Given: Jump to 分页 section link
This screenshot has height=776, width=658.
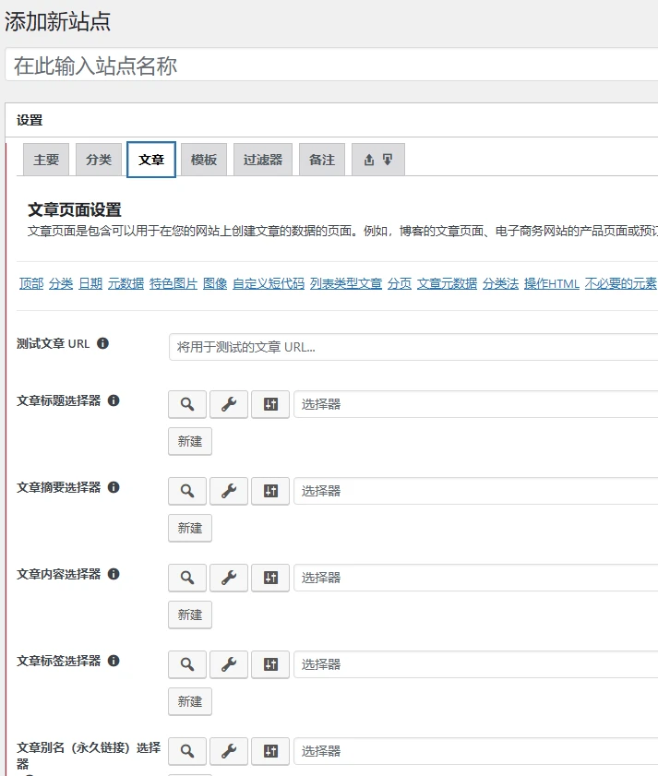Looking at the screenshot, I should coord(399,283).
